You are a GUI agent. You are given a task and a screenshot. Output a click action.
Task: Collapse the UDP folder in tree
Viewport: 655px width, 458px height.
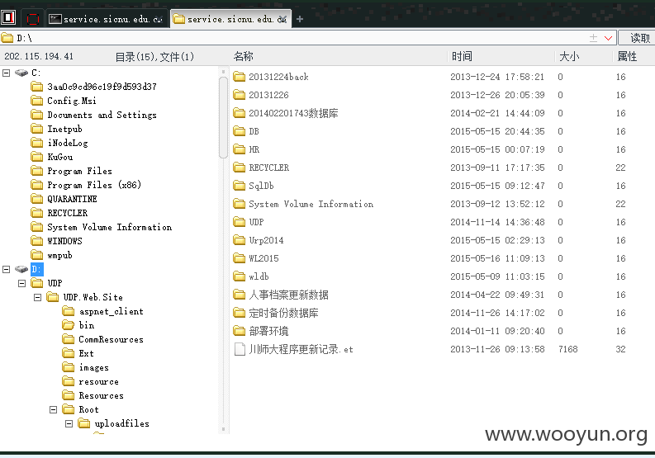21,284
